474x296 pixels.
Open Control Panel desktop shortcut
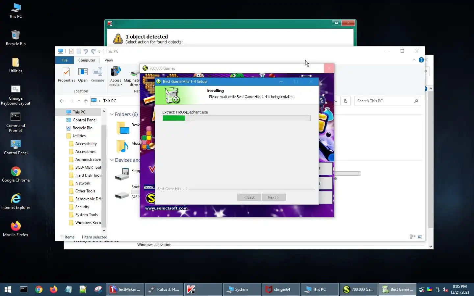pyautogui.click(x=15, y=147)
